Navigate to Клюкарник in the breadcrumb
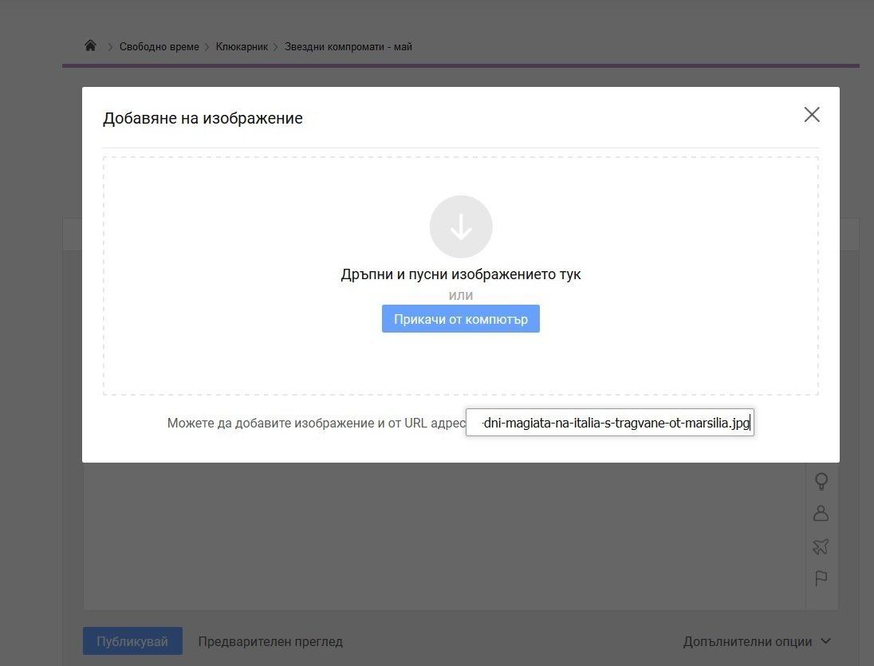Image resolution: width=874 pixels, height=666 pixels. (x=242, y=47)
